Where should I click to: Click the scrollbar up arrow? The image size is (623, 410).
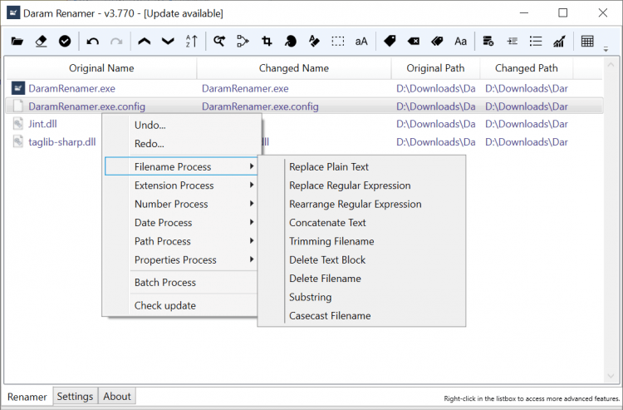coord(611,64)
